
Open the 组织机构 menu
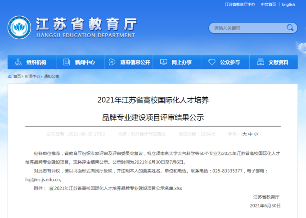click(36, 62)
